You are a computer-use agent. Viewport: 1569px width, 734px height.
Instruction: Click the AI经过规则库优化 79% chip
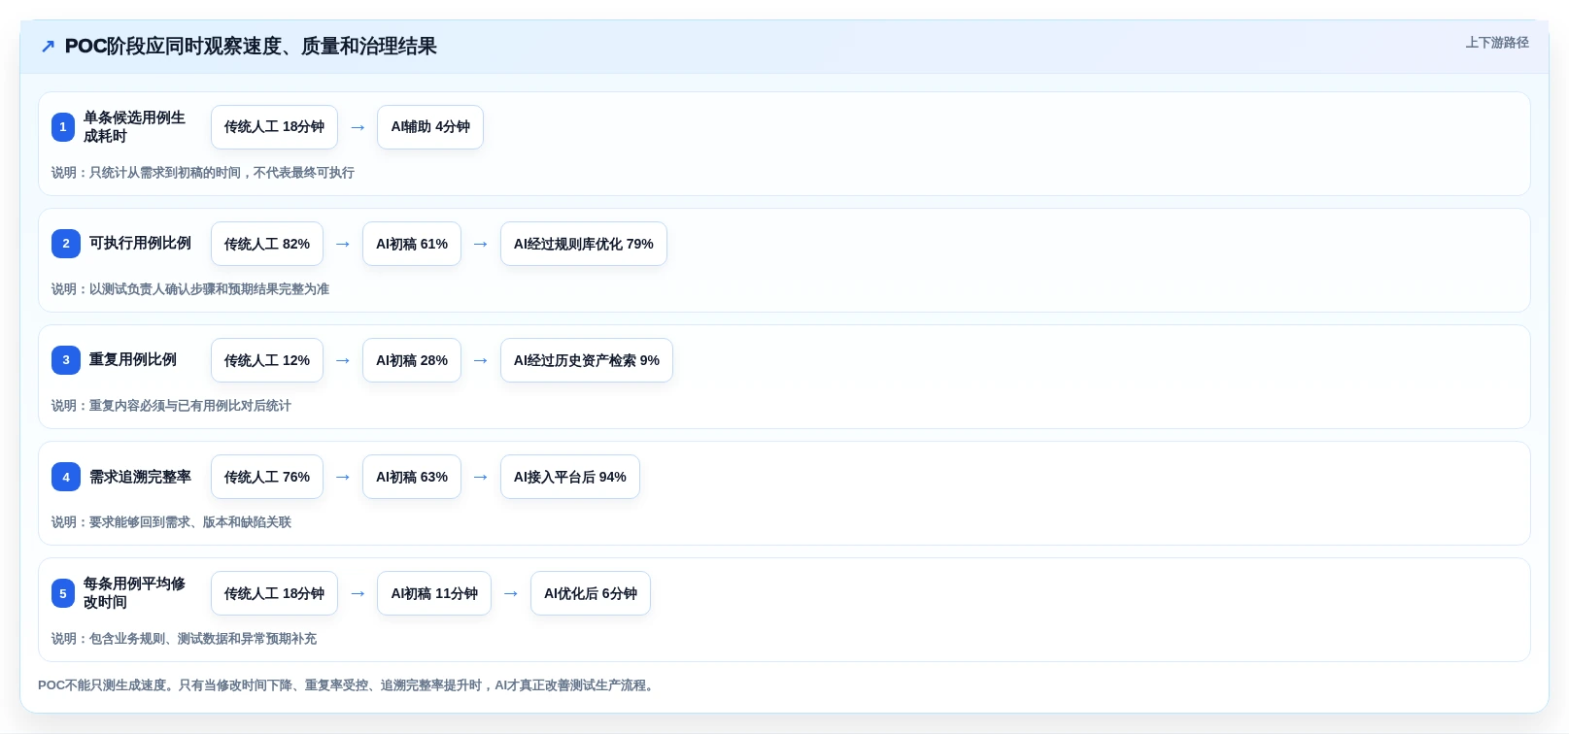click(584, 244)
